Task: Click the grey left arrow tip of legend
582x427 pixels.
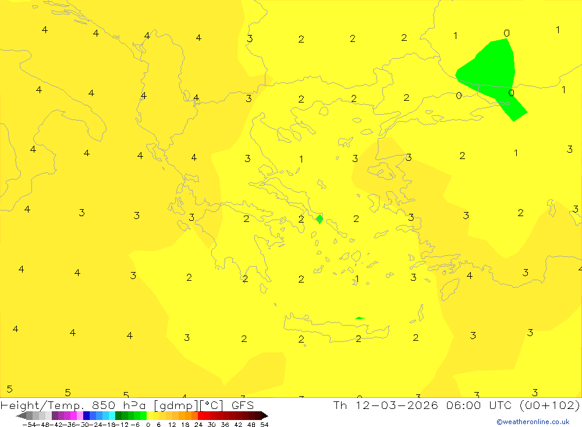Action: (21, 415)
